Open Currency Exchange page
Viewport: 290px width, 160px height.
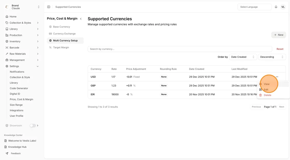pyautogui.click(x=65, y=34)
